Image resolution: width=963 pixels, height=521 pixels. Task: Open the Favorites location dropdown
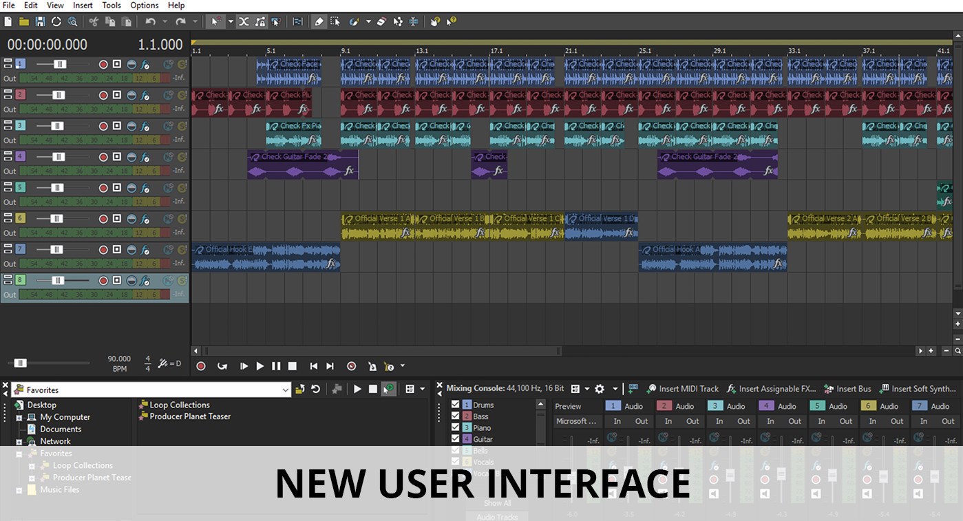pos(285,389)
